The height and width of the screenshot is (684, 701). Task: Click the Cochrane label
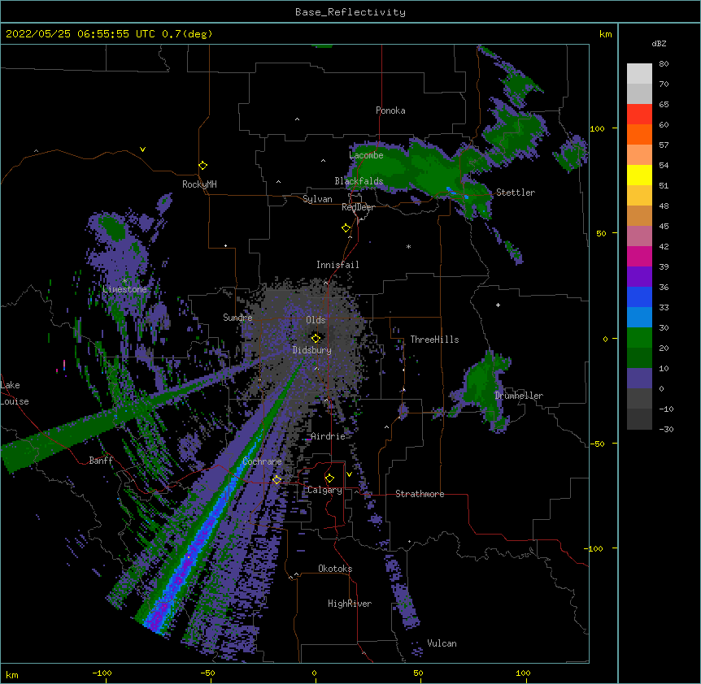click(x=263, y=461)
